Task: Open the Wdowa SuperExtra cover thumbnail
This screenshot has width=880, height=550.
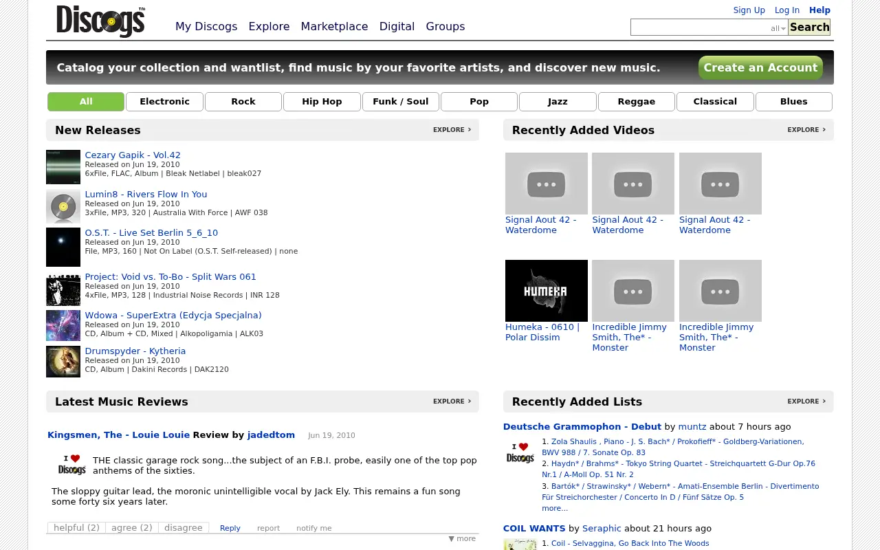Action: click(x=63, y=326)
